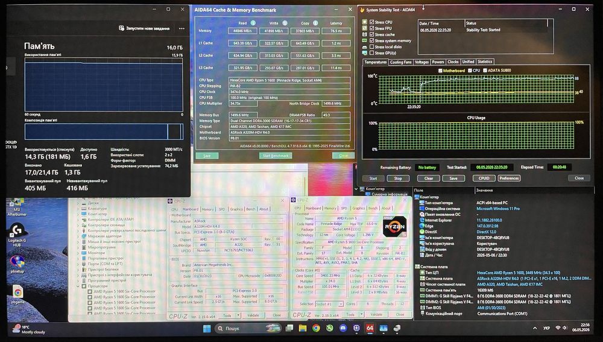Switch to the Statistics tab
This screenshot has width=603, height=342.
tap(485, 62)
